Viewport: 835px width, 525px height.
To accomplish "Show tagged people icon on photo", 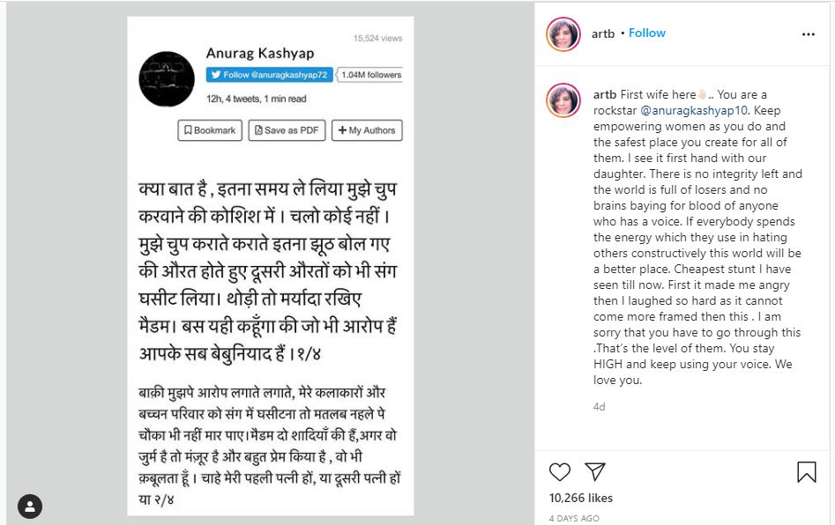I will pos(30,507).
